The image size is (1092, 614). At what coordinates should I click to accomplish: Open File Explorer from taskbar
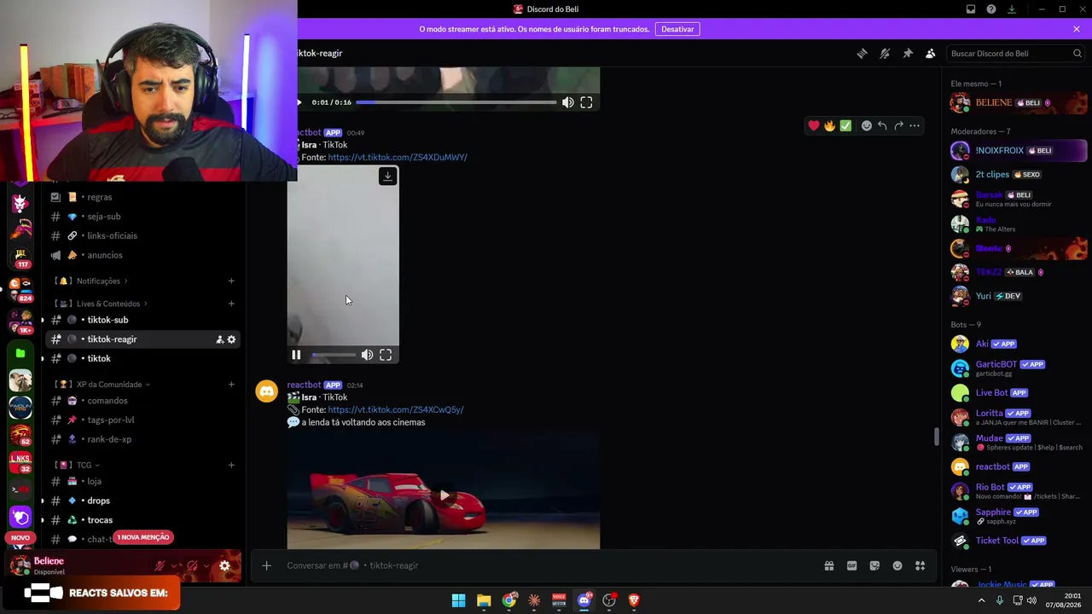coord(484,600)
